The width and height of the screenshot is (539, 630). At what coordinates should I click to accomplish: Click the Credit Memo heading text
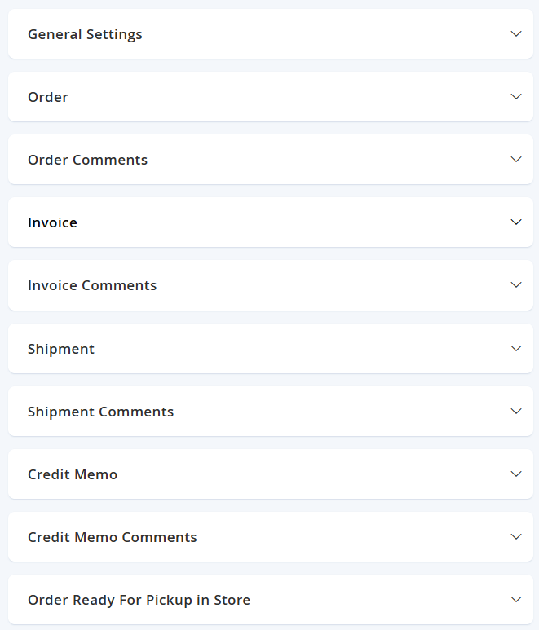tap(73, 474)
